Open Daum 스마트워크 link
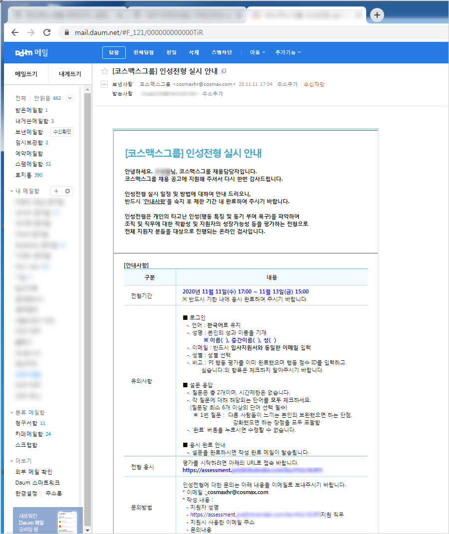Viewport: 449px width, 534px height. pos(37,483)
